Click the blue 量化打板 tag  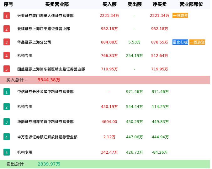(180, 42)
